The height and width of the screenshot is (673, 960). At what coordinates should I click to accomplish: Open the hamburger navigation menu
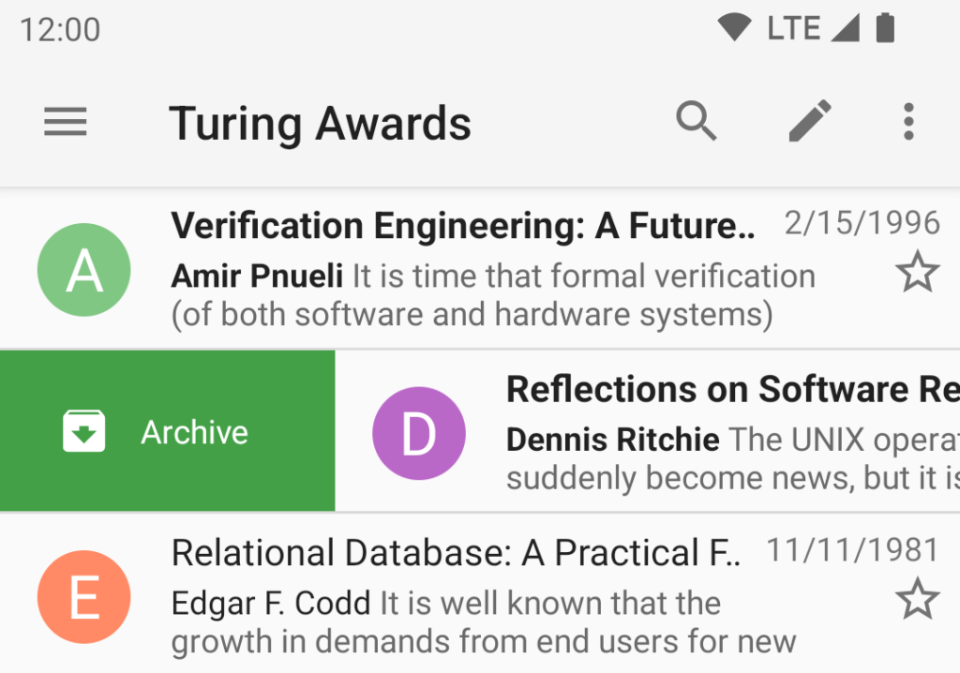coord(66,123)
